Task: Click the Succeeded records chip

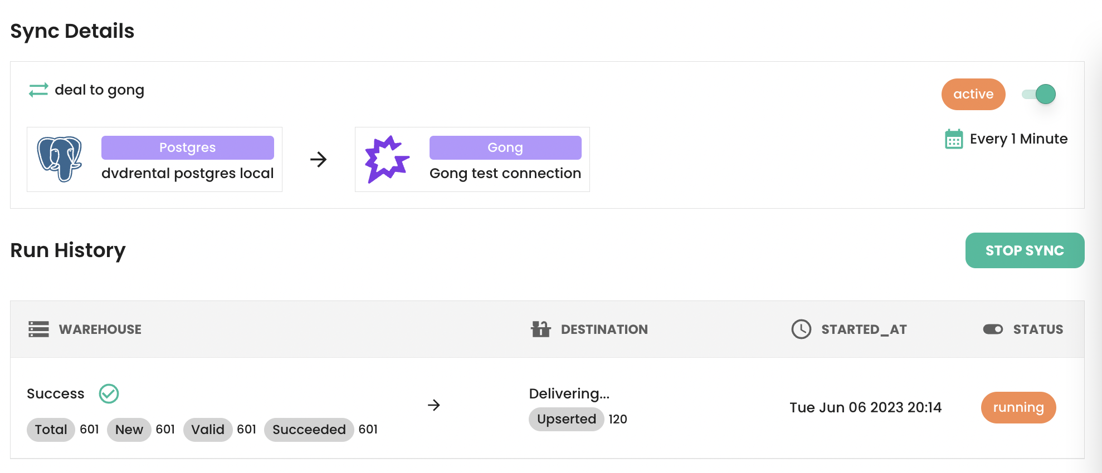Action: [309, 430]
